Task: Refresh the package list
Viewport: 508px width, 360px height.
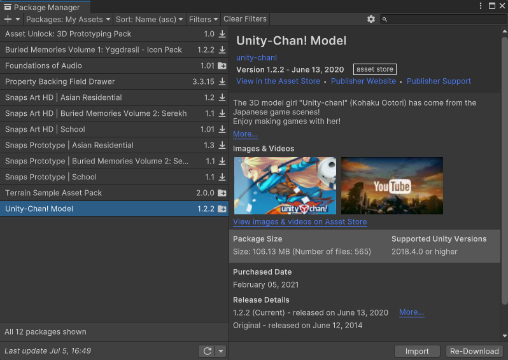Action: point(208,351)
